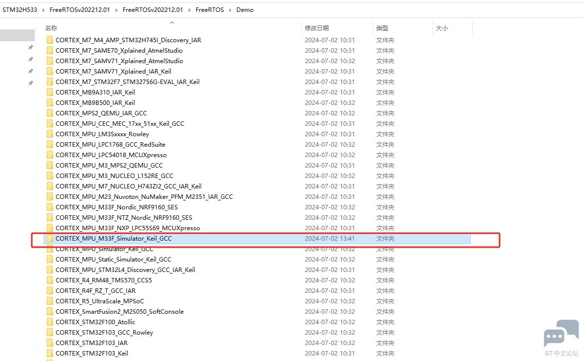Click folder icon of CORTEX_MPU_M33F_Simulator_Keil_GCC

coord(50,239)
